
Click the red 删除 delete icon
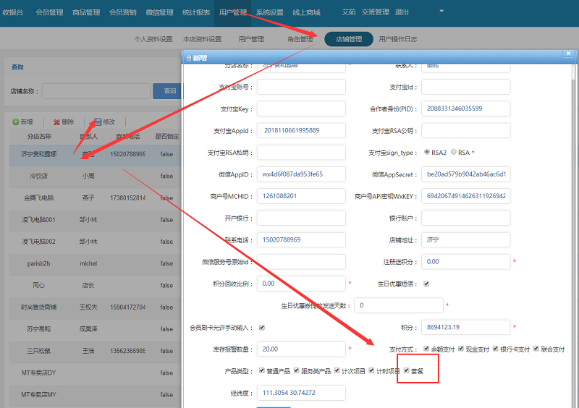tap(56, 122)
